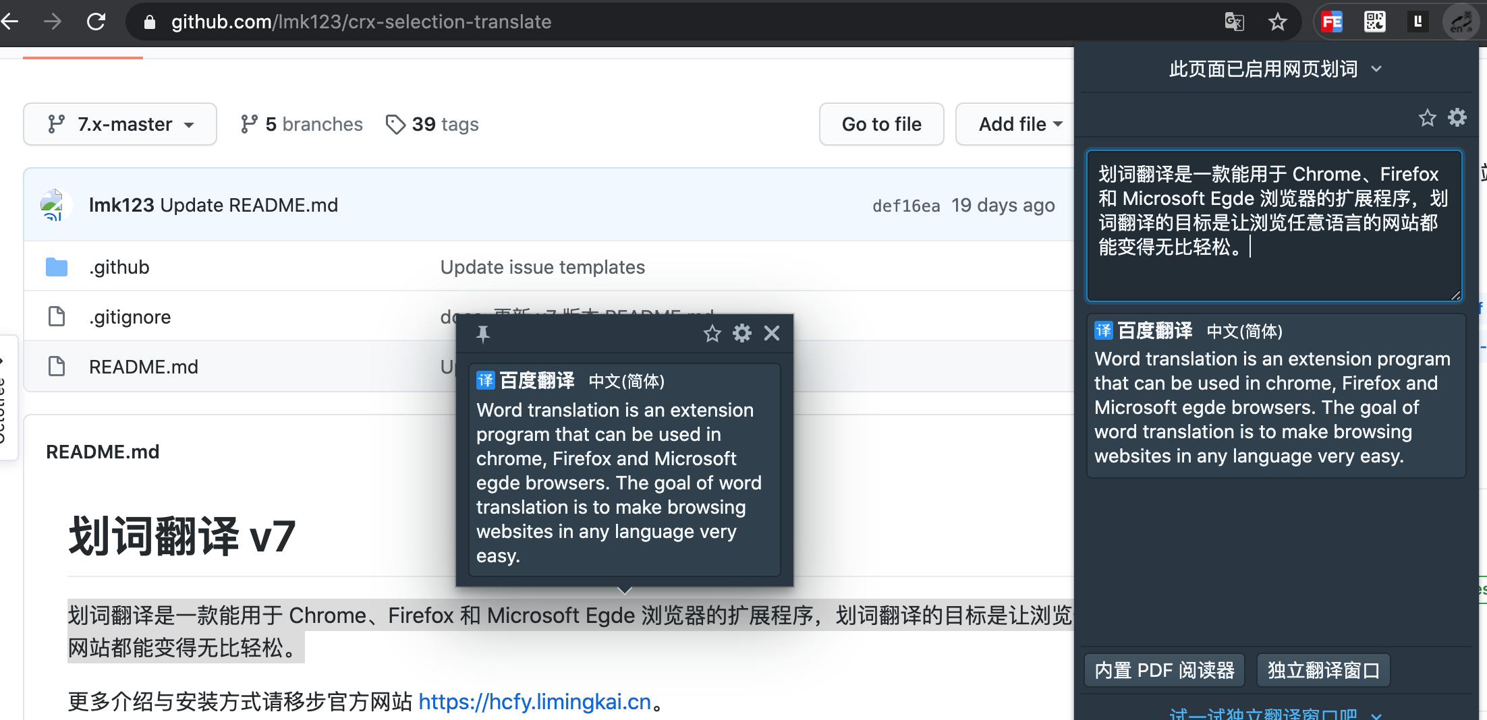Click the star in the translation popup

712,333
